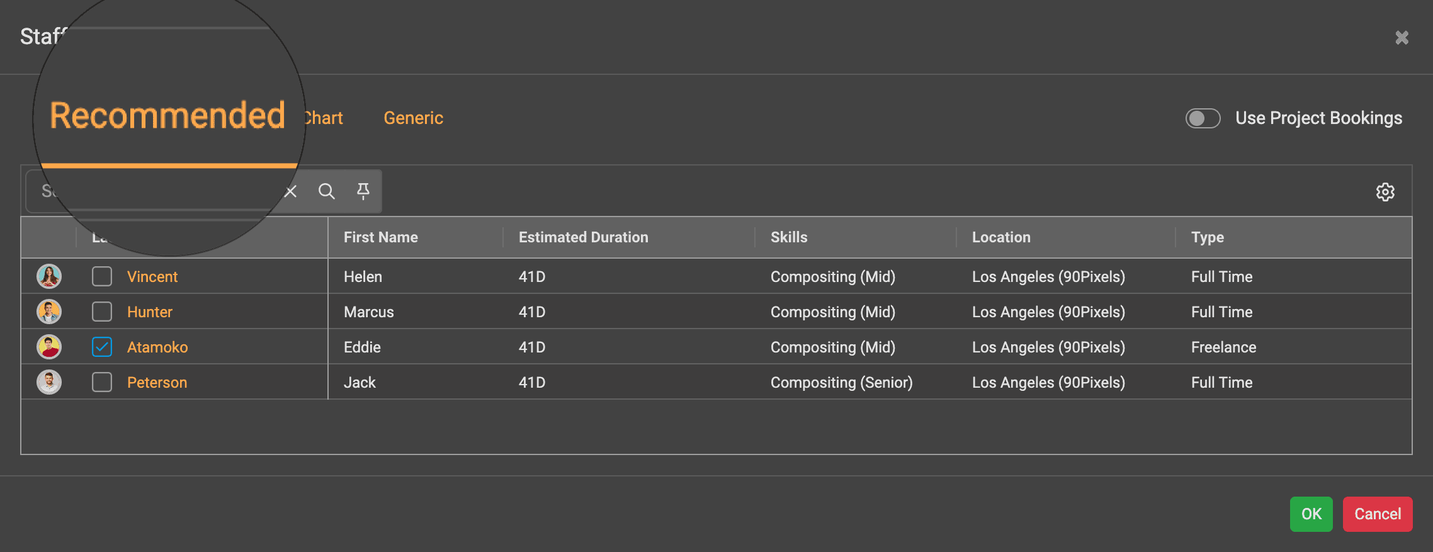Click the Skills column header
The image size is (1433, 552).
pyautogui.click(x=789, y=237)
